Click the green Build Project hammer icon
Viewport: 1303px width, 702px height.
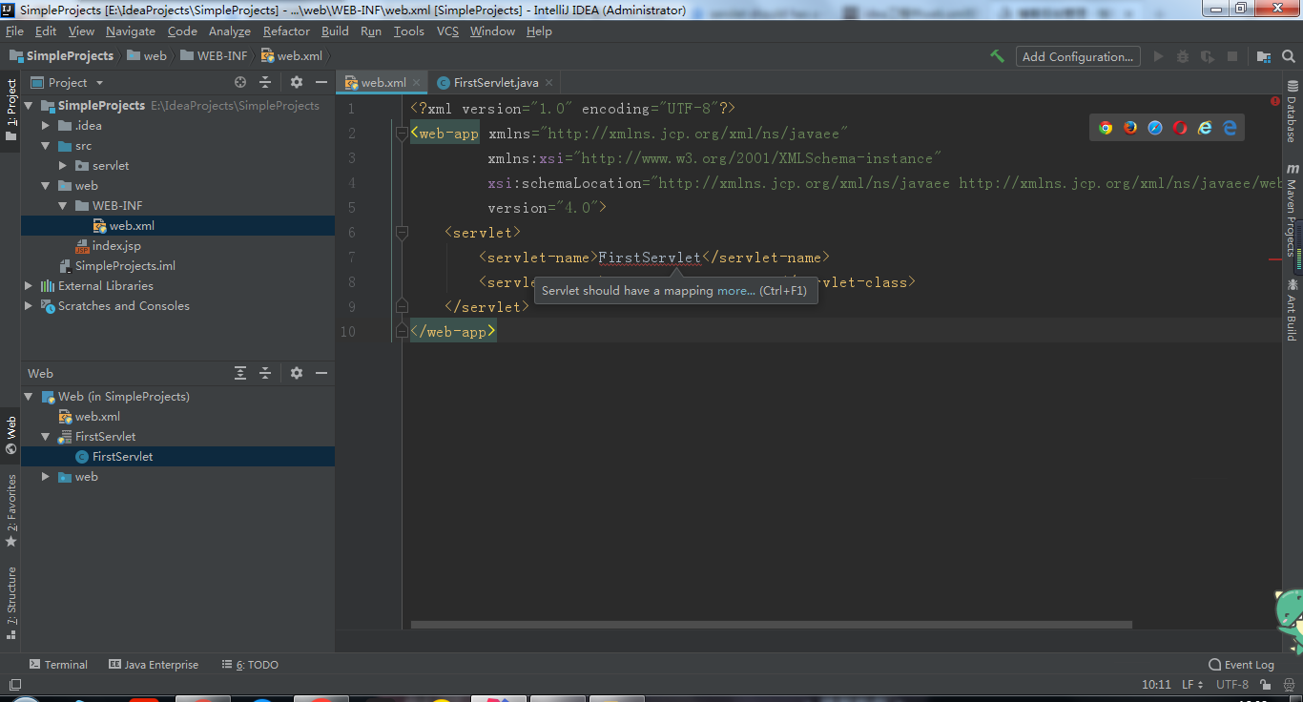[x=997, y=56]
